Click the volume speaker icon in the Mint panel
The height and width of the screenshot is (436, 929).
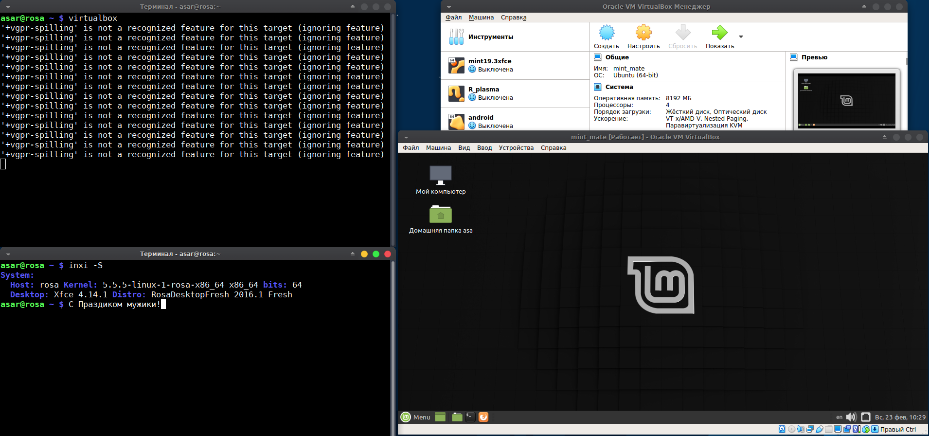pyautogui.click(x=851, y=417)
